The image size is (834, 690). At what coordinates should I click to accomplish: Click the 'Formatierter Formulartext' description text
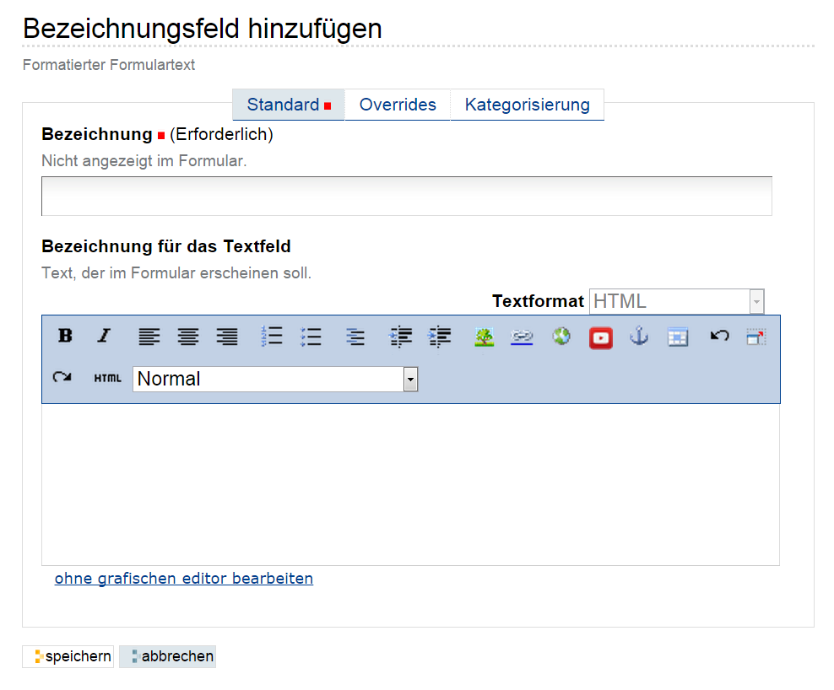(109, 65)
